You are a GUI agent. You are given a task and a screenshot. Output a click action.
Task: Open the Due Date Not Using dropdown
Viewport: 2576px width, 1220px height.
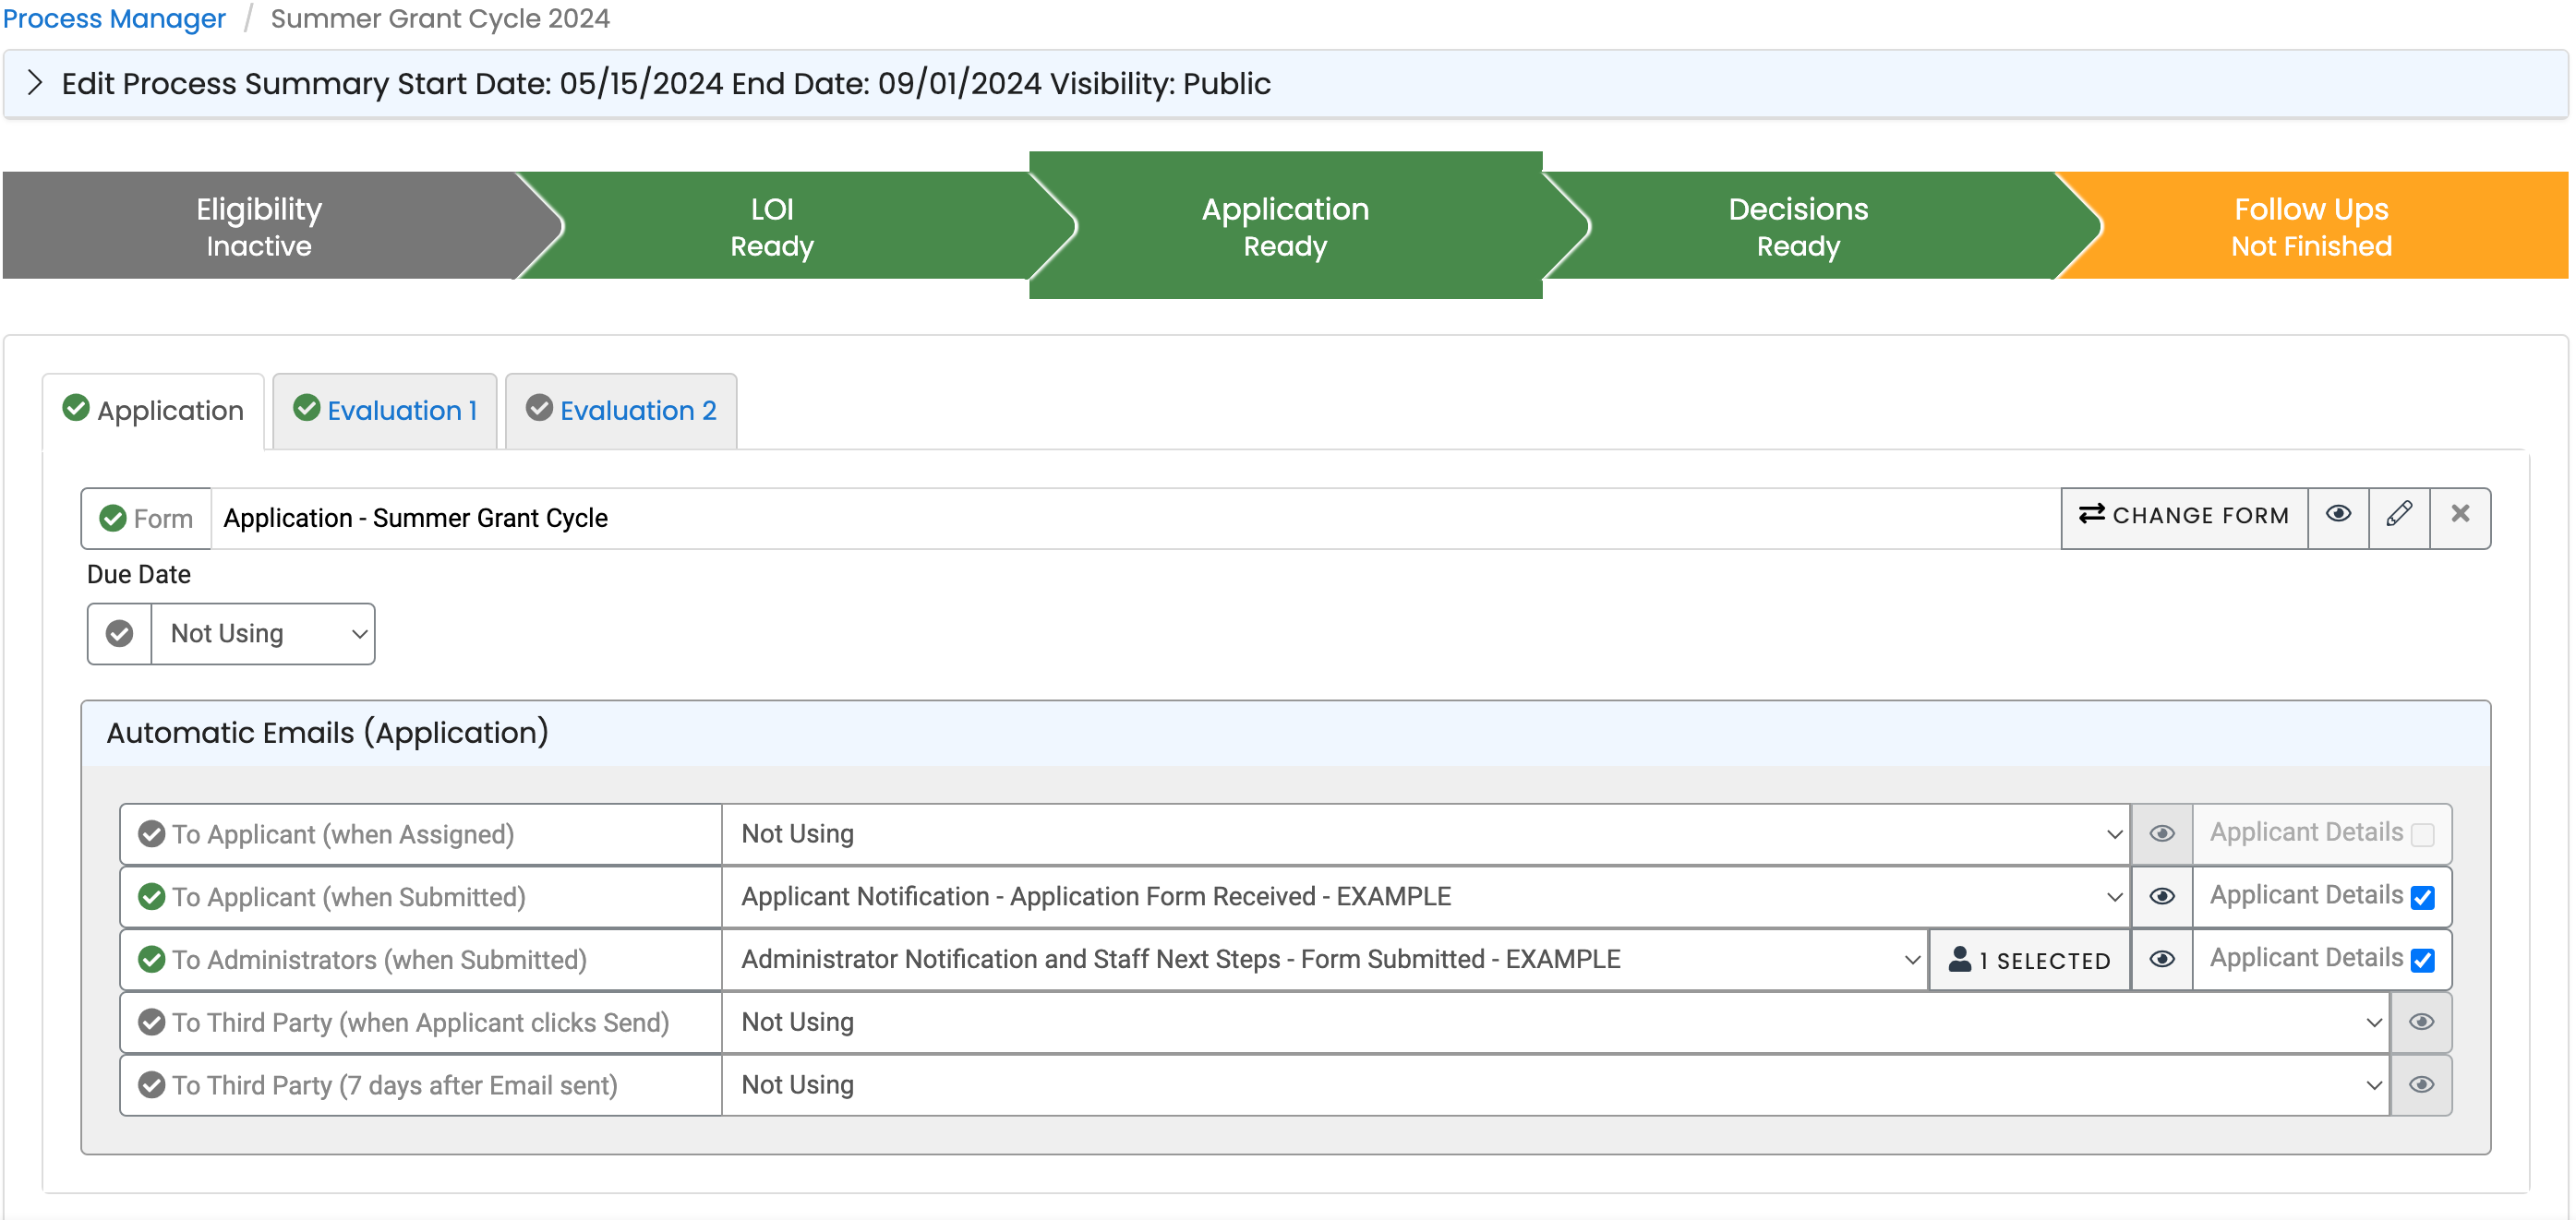pos(262,632)
